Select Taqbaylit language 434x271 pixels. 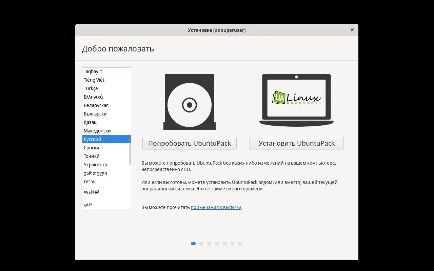pos(106,71)
